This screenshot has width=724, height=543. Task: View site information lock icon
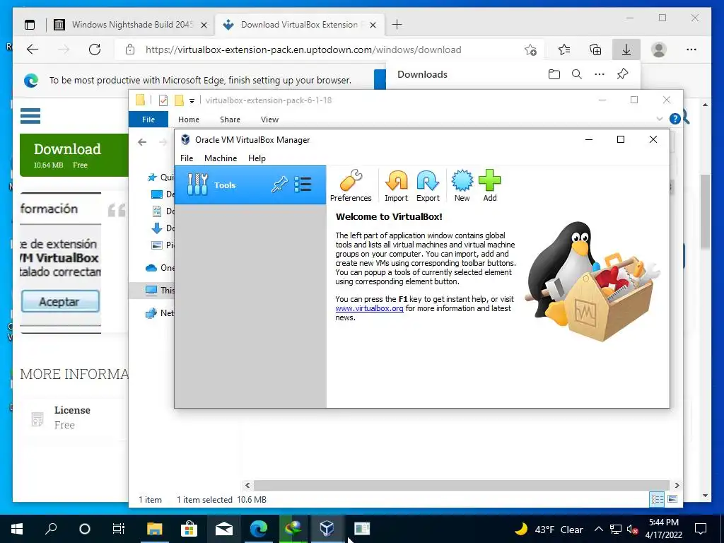[x=130, y=49]
